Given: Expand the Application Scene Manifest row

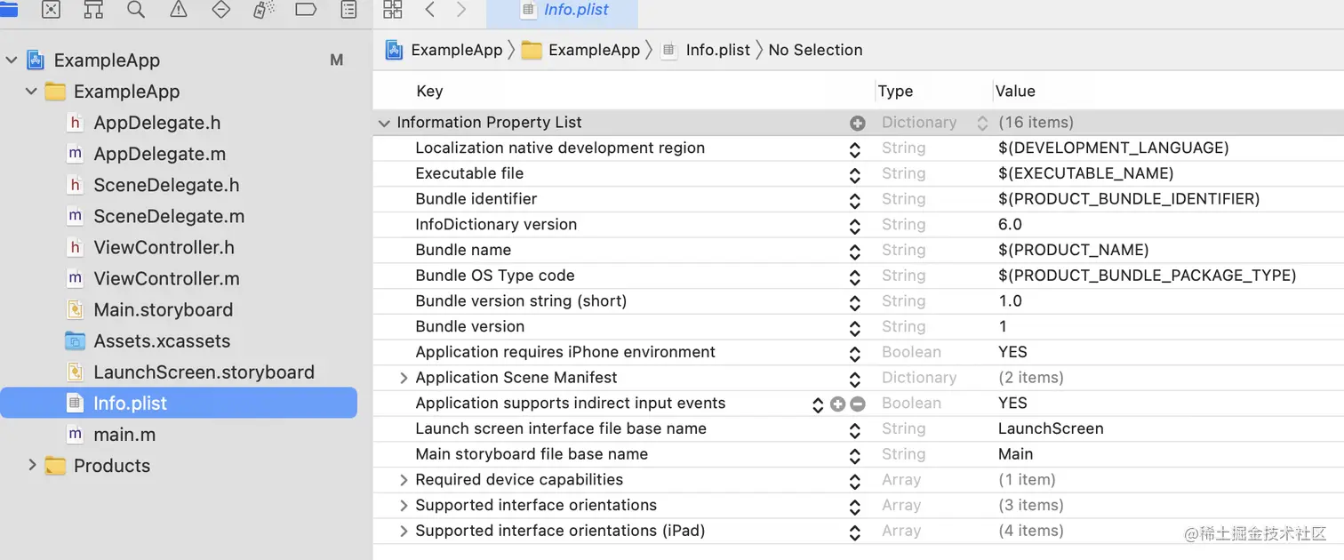Looking at the screenshot, I should tap(404, 378).
